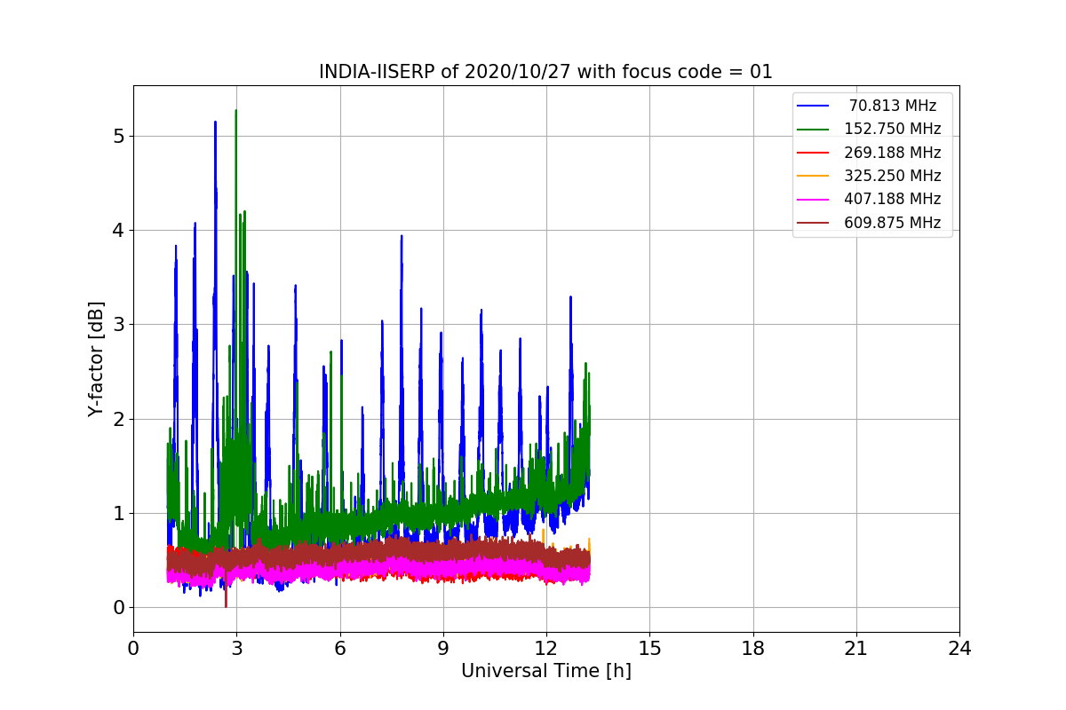Click x-axis tick label 6
Viewport: 1066px width, 710px height.
tap(339, 648)
